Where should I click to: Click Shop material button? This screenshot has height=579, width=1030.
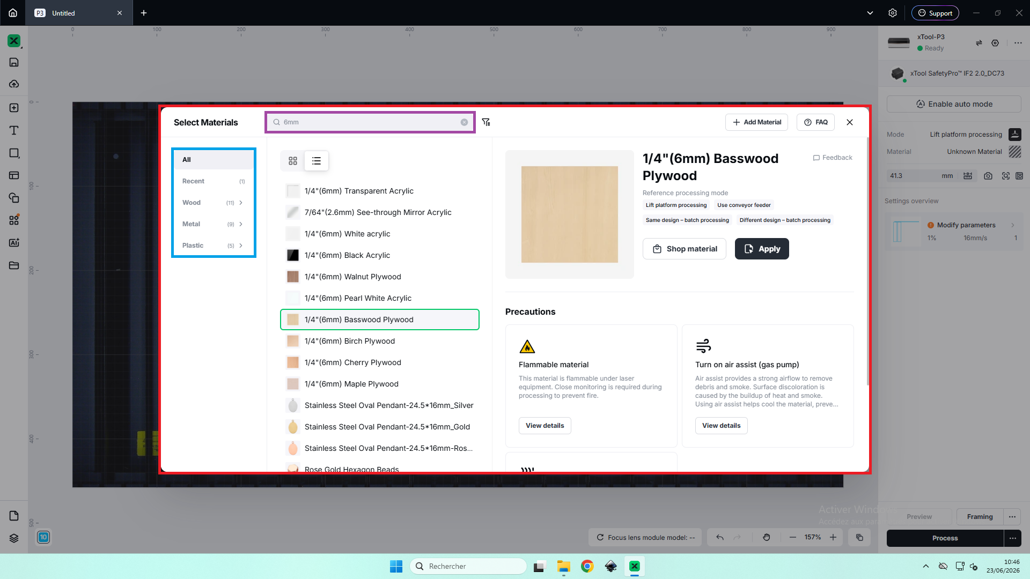pyautogui.click(x=685, y=249)
